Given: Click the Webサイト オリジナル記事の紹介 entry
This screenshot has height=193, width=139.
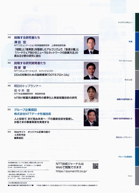Looking at the screenshot, I should click(x=32, y=132).
